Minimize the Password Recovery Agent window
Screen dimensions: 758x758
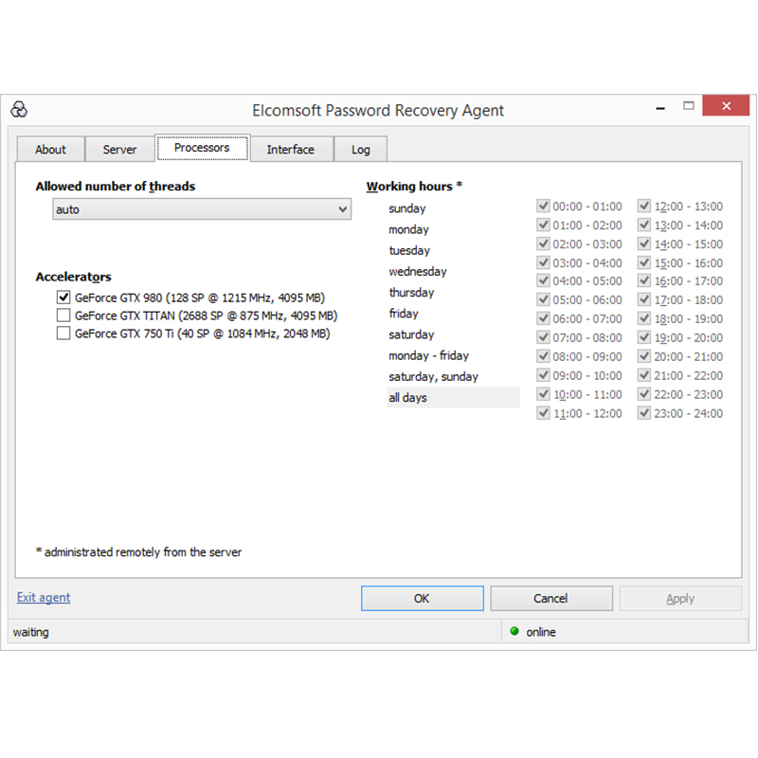click(x=659, y=108)
